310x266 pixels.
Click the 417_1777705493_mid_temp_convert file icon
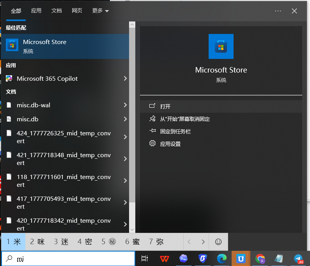(x=9, y=199)
